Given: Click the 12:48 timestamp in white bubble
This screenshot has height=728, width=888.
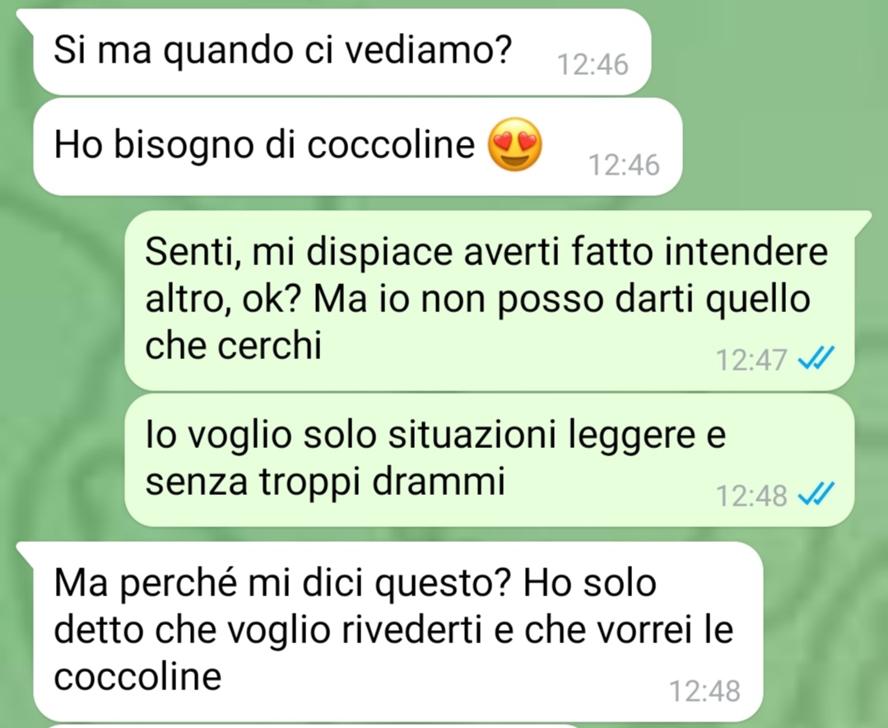Looking at the screenshot, I should [705, 691].
